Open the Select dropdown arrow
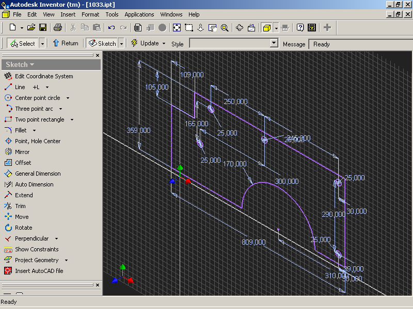The width and height of the screenshot is (413, 309). [42, 43]
